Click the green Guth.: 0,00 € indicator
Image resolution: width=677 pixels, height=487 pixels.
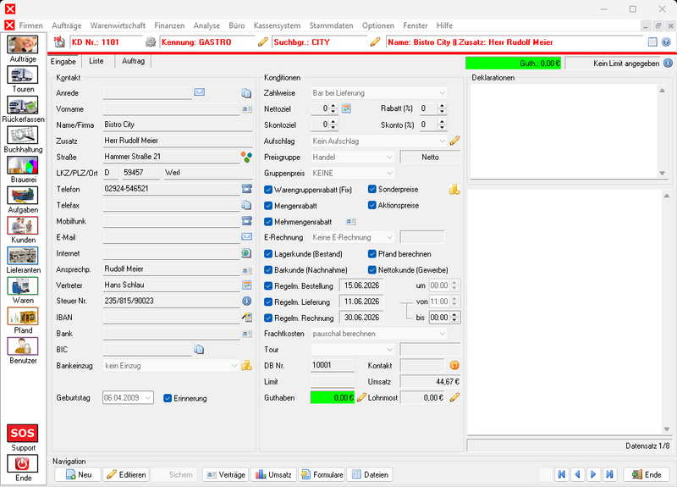[x=514, y=63]
